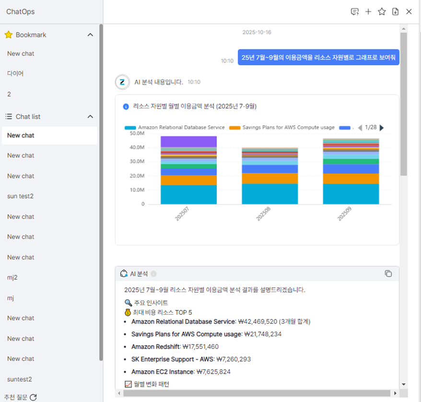
Task: Download the chat as a file
Action: (x=395, y=12)
